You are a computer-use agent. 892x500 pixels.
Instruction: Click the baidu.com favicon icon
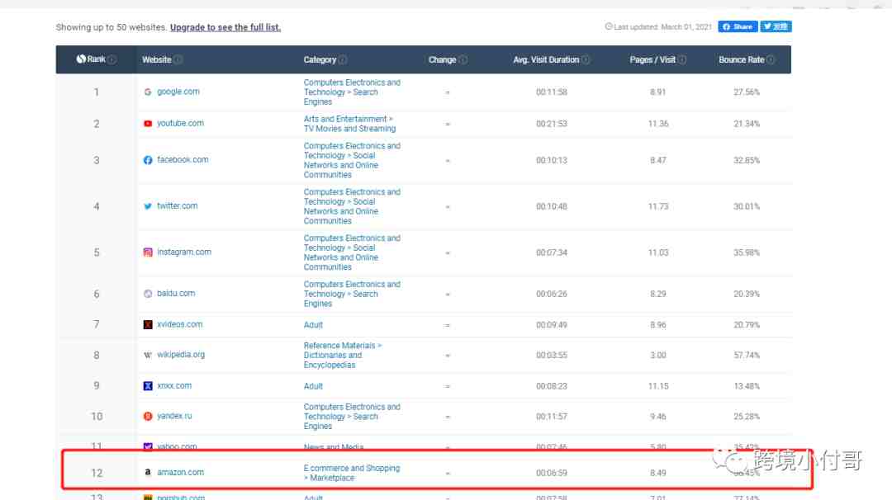148,294
